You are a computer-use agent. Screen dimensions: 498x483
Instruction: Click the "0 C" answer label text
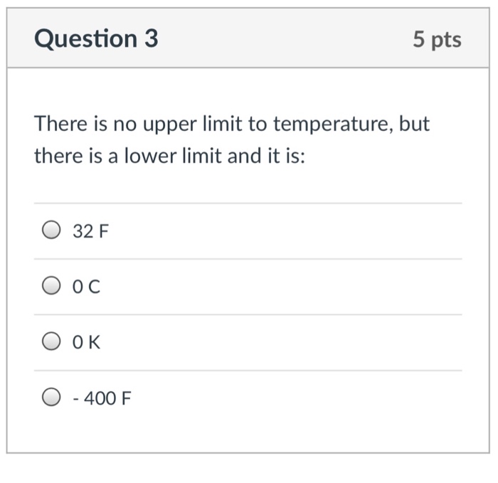point(86,287)
